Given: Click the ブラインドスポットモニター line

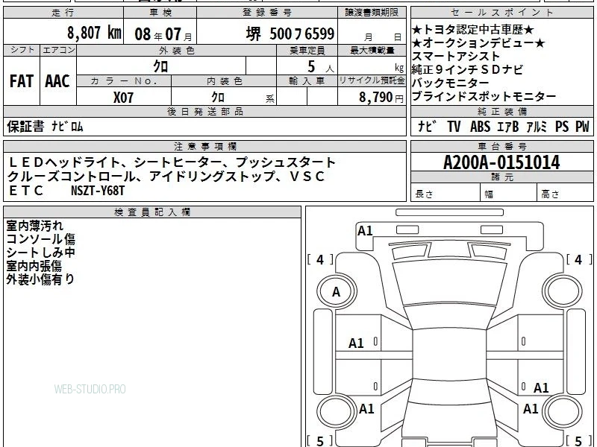Looking at the screenshot, I should pyautogui.click(x=484, y=96).
